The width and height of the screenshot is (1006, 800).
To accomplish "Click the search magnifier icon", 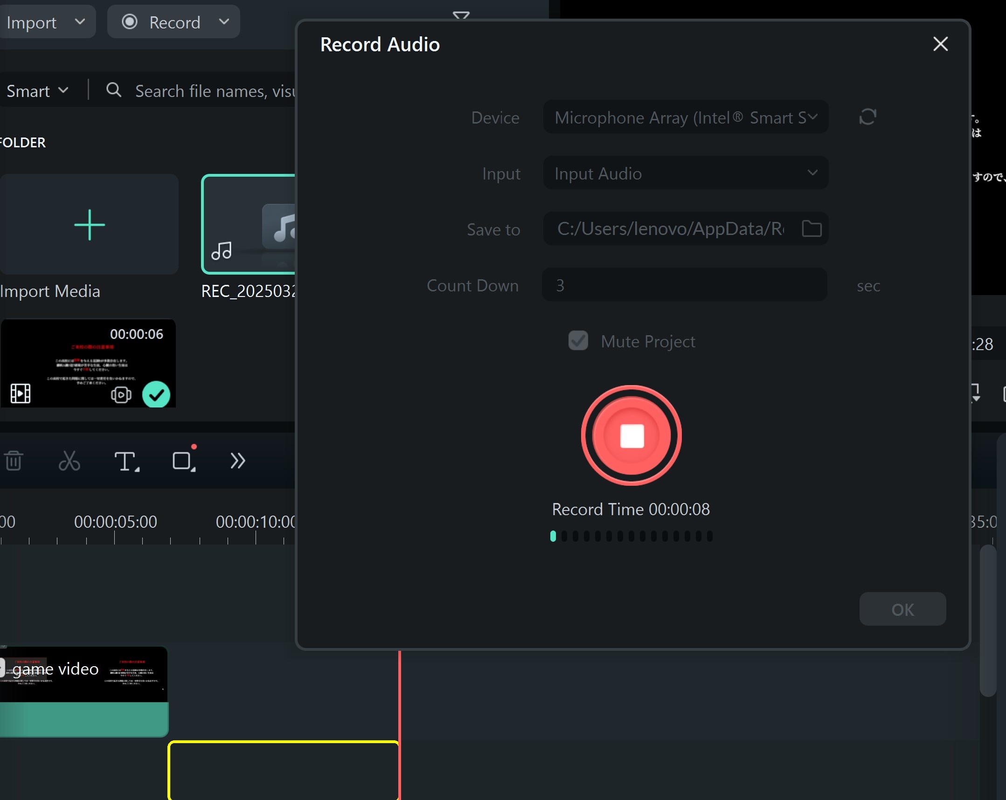I will click(x=113, y=90).
